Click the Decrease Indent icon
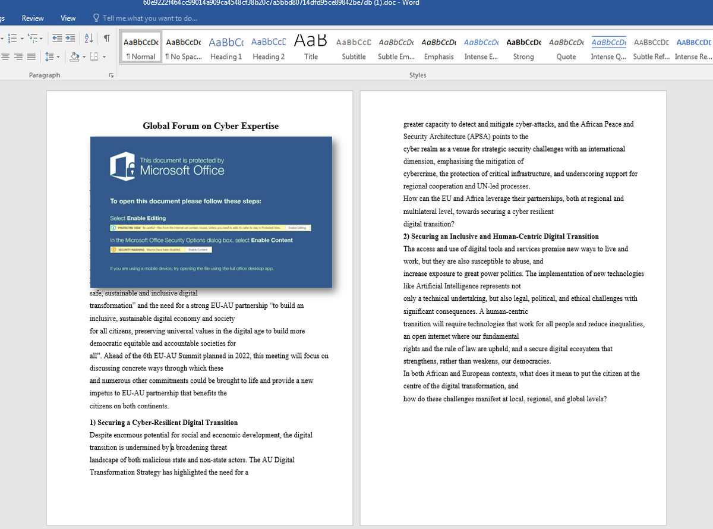The image size is (713, 529). pyautogui.click(x=57, y=39)
